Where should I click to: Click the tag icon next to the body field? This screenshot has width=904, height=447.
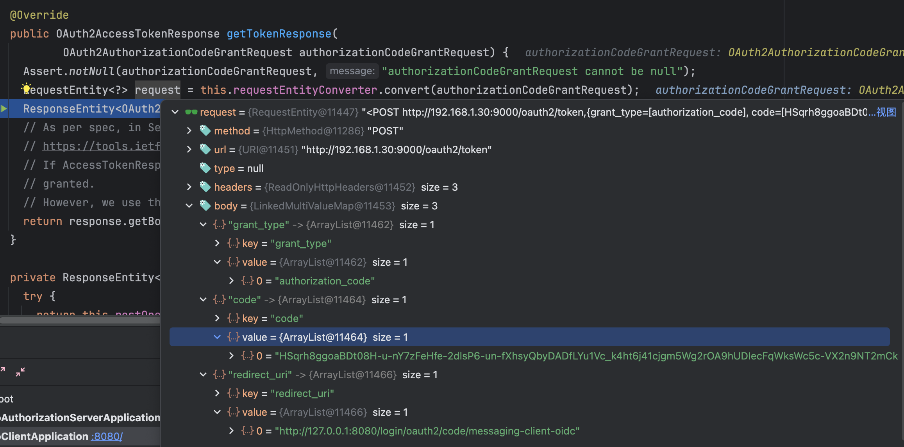(x=205, y=206)
